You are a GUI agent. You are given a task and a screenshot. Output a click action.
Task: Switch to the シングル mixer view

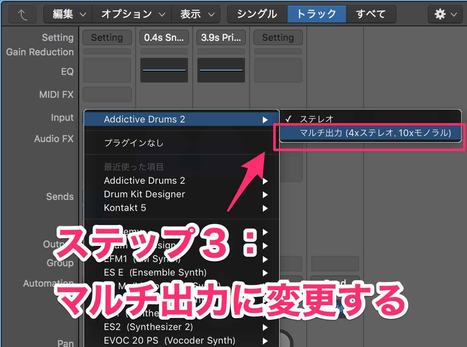(x=257, y=14)
